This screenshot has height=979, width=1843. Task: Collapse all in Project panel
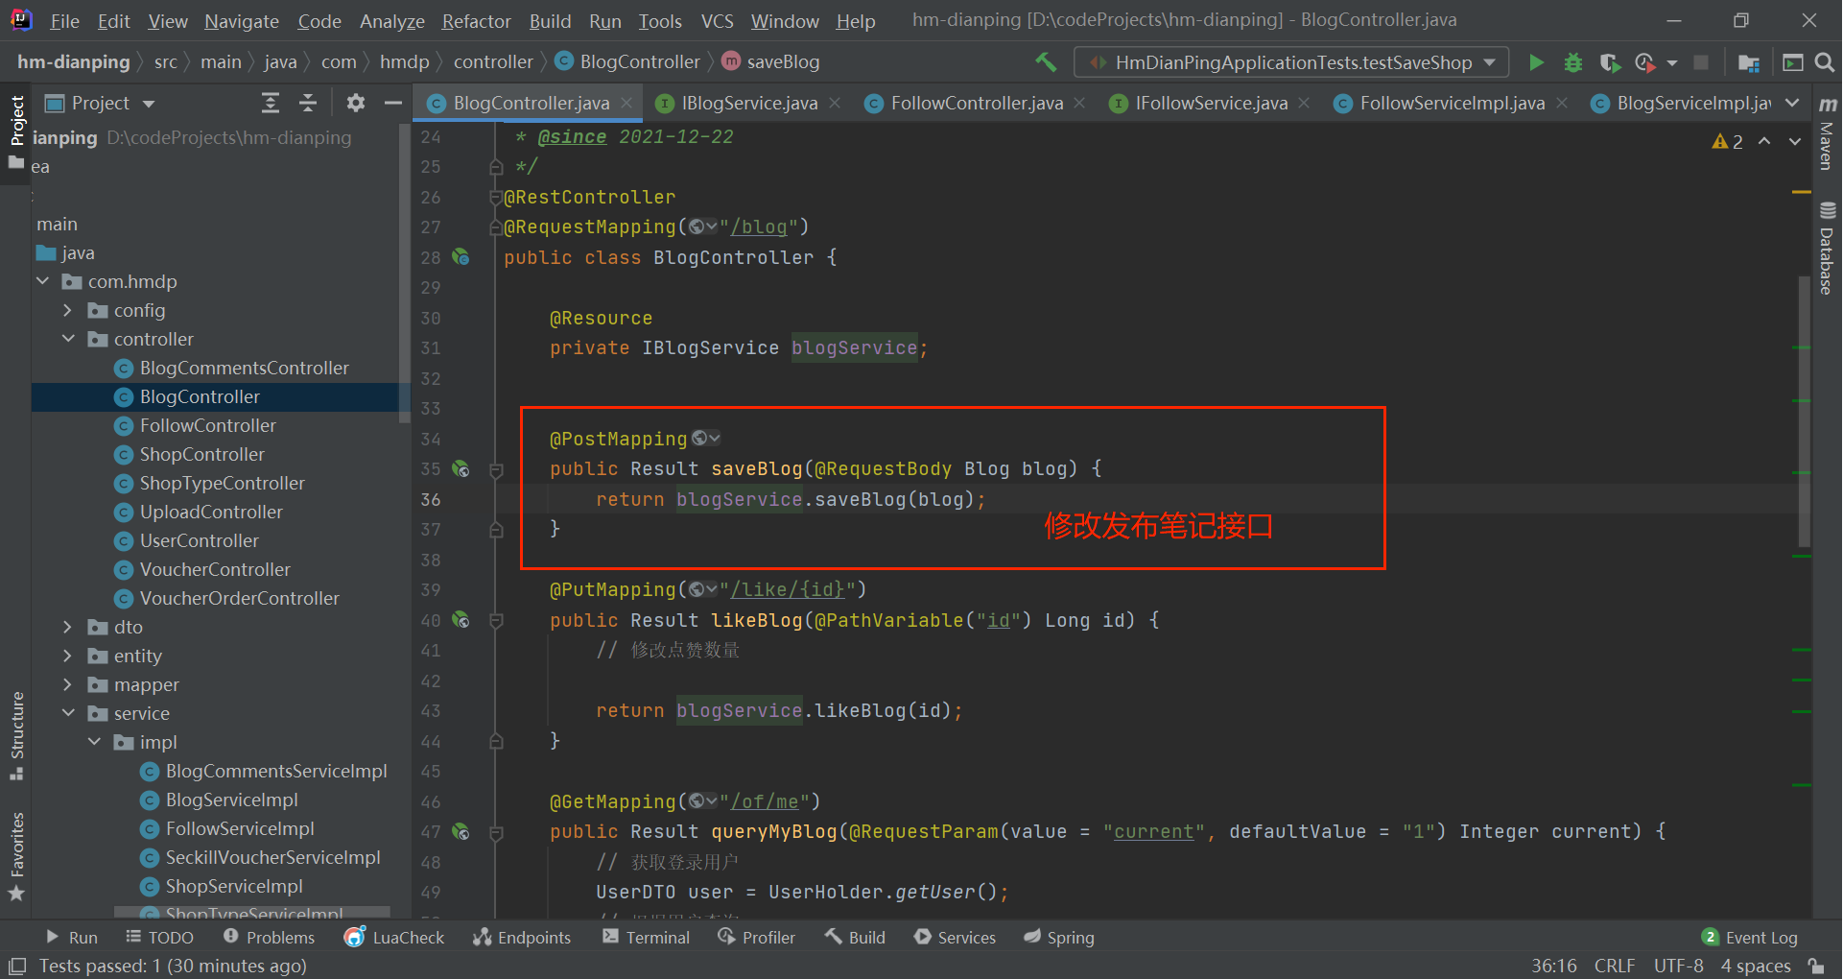pyautogui.click(x=308, y=103)
